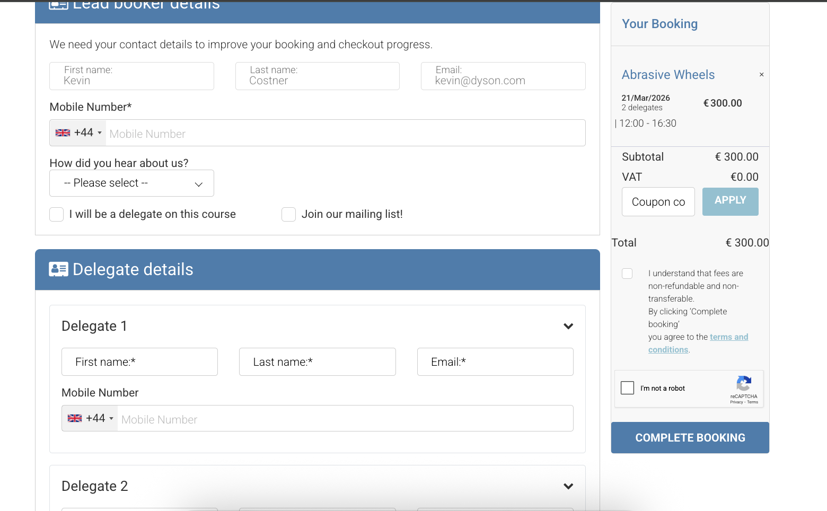The width and height of the screenshot is (827, 511).
Task: Remove Abrasive Wheels with the x icon
Action: pos(761,75)
